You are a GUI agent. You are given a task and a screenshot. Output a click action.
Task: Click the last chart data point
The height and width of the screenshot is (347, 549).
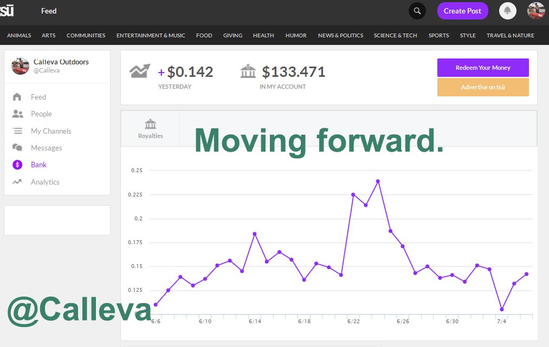(526, 274)
